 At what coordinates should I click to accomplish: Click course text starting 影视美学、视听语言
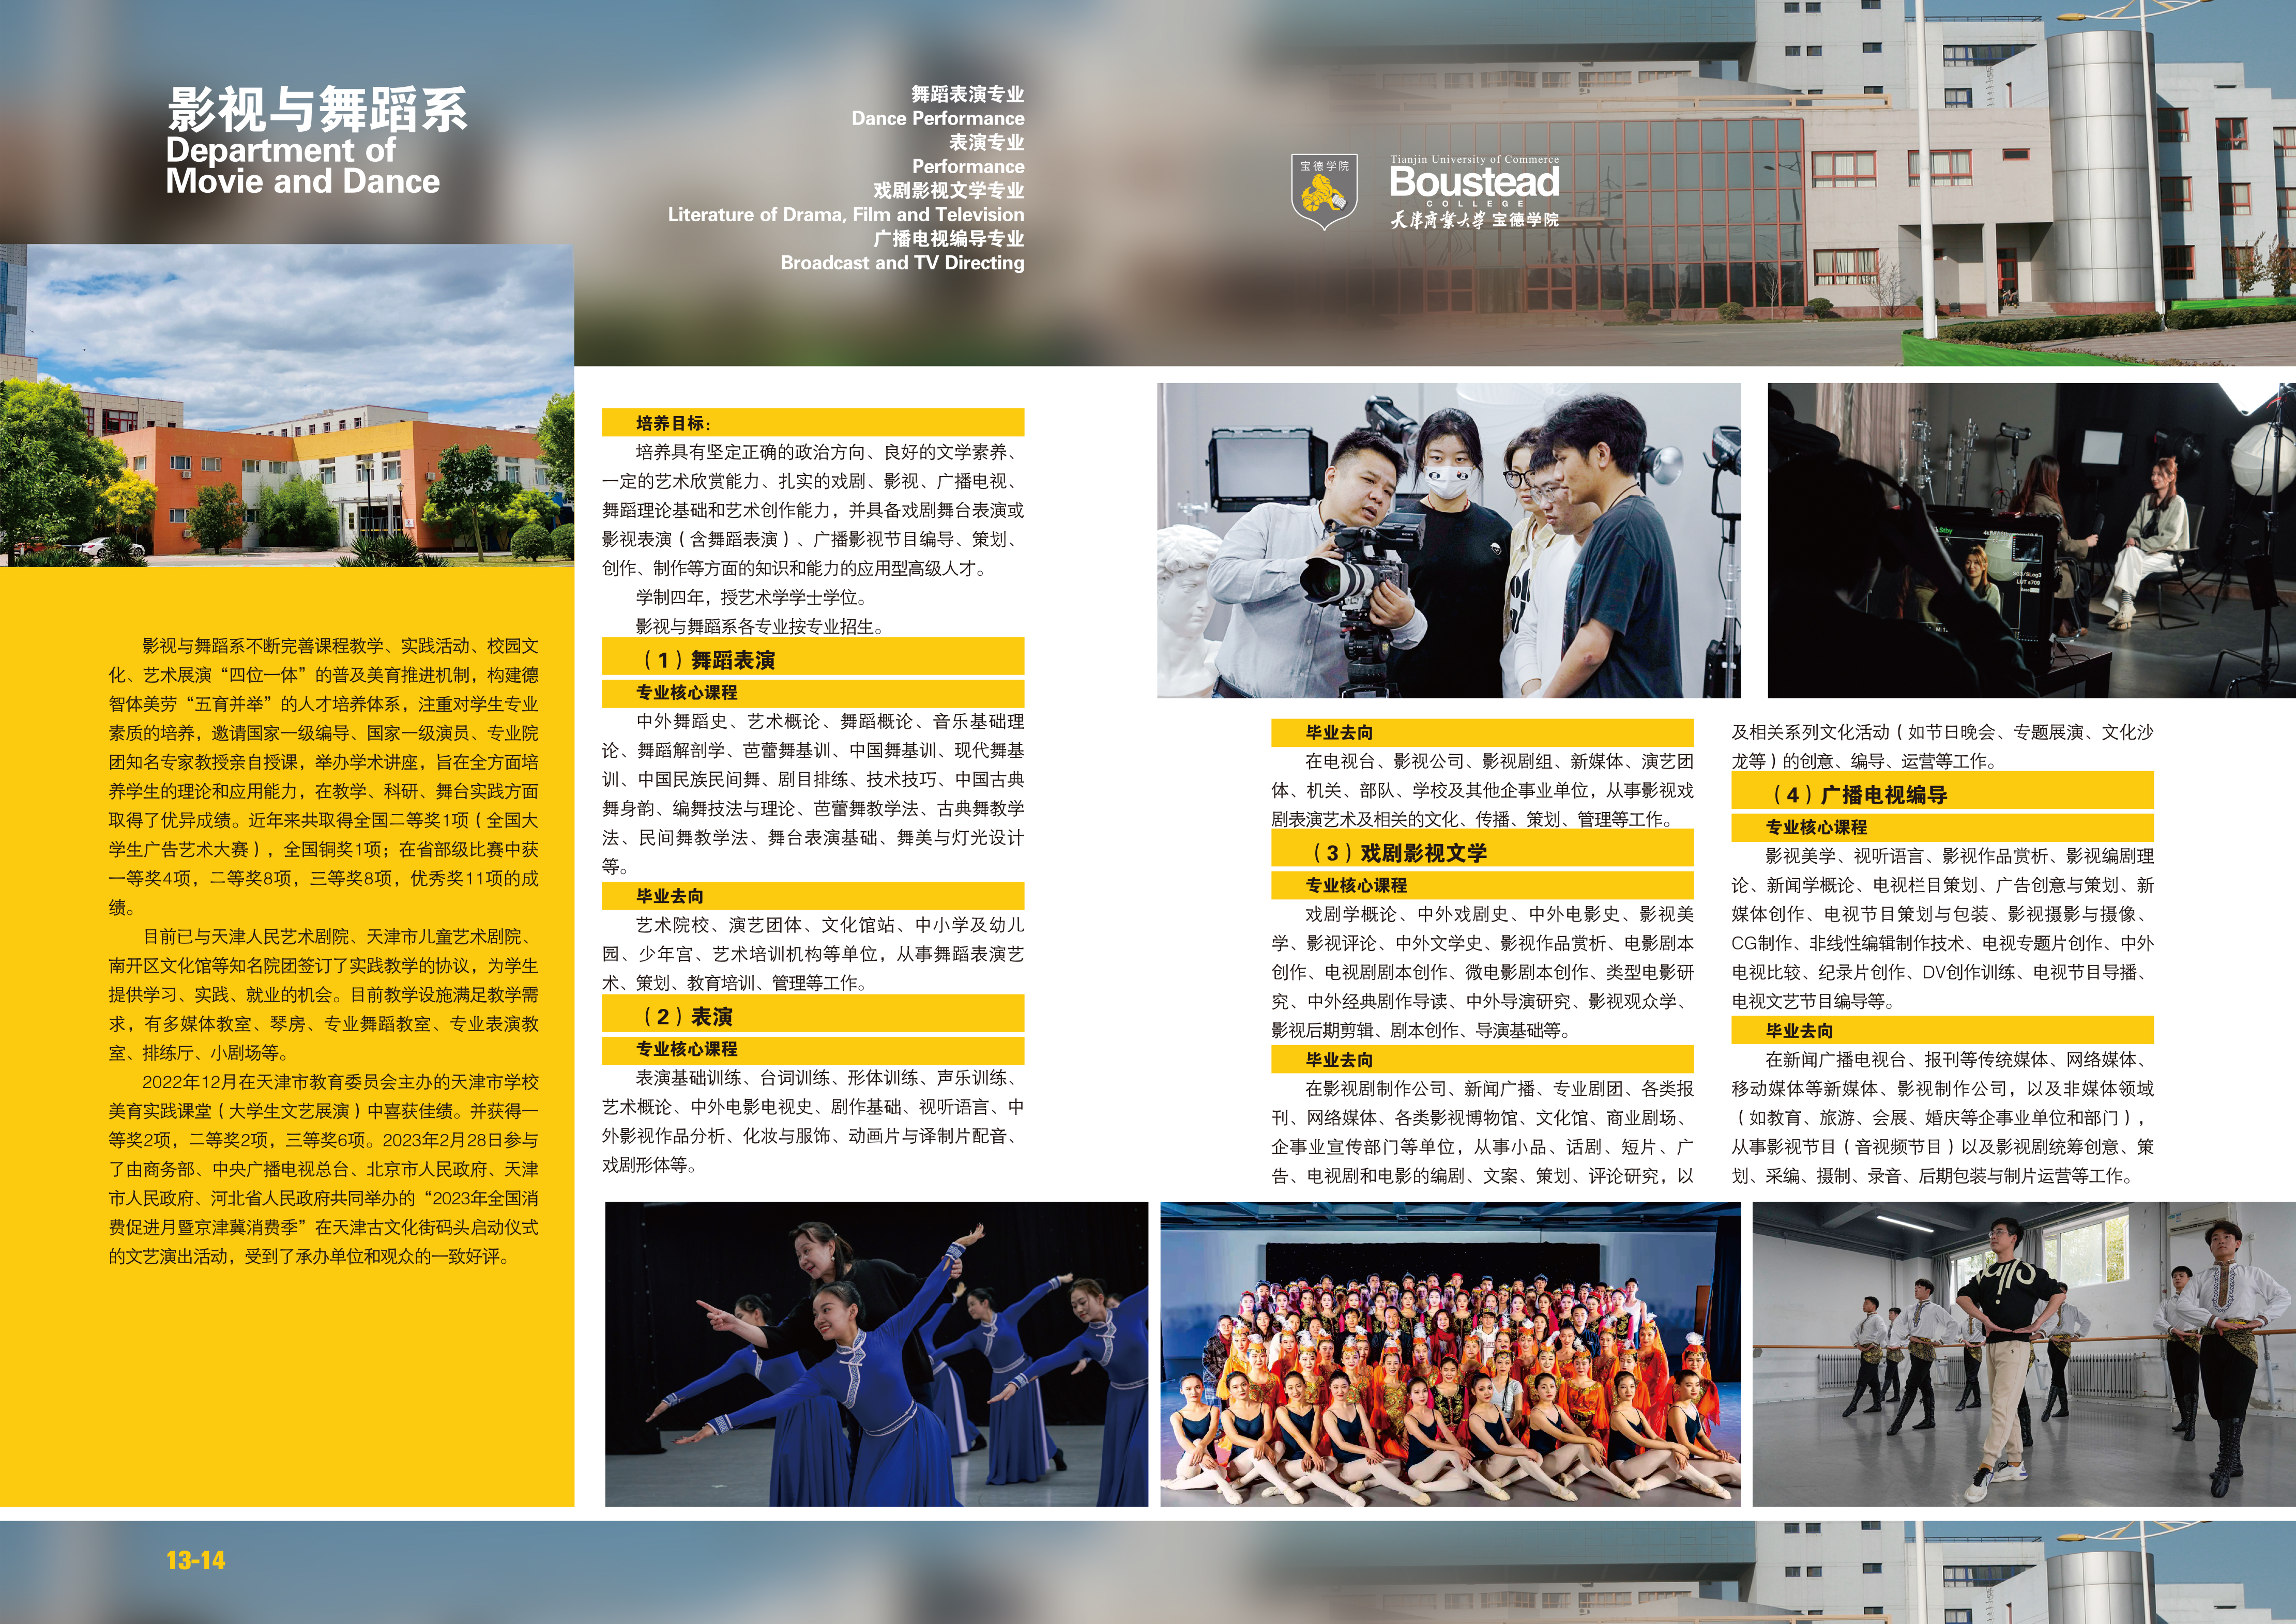coord(1942,928)
